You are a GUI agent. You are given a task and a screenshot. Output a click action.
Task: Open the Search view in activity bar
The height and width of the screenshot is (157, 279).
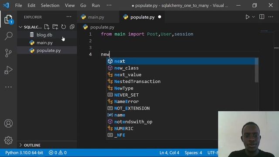(x=8, y=36)
